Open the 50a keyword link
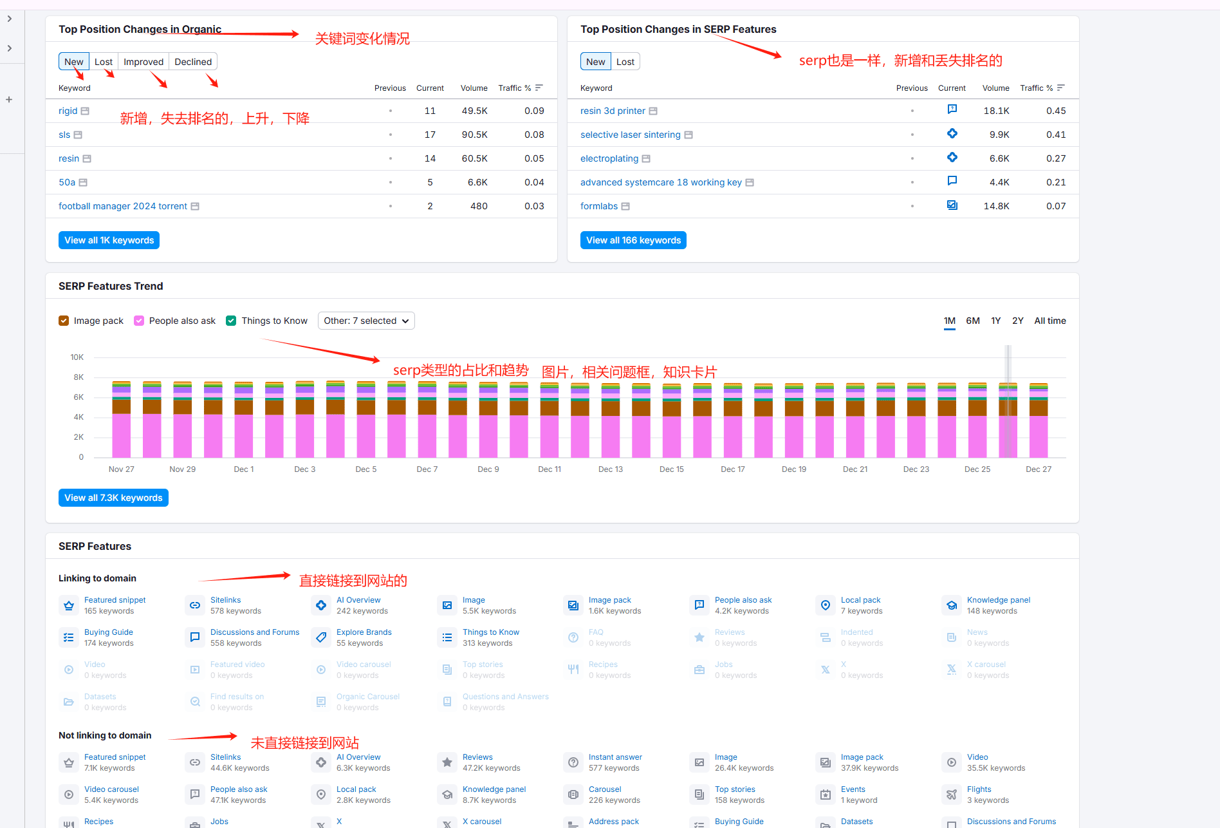 coord(67,182)
